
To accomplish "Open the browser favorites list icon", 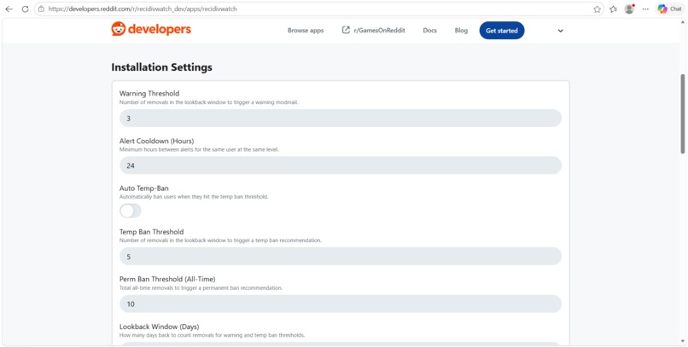I will 614,9.
